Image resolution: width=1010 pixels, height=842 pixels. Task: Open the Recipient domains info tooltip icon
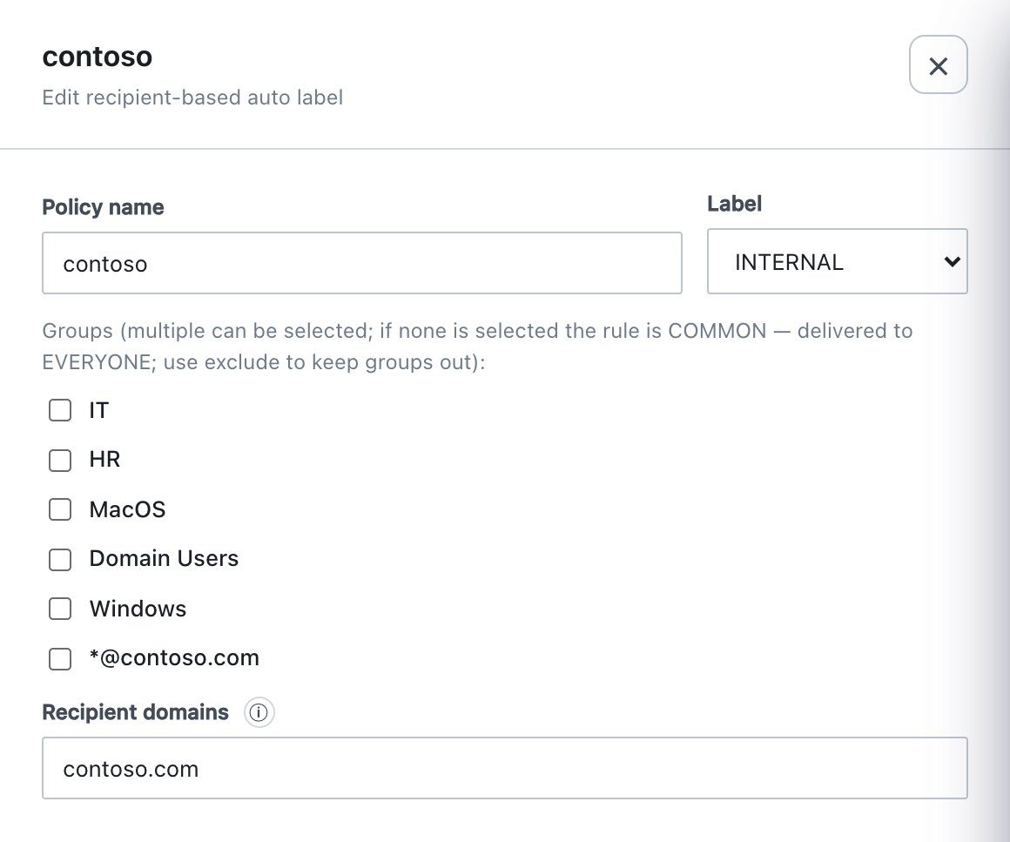259,712
